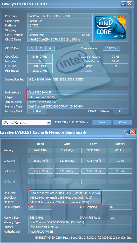Click the L1 Cache Copy result 77487 MB/s

94,161
